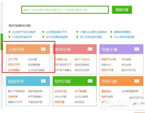The image size is (145, 113).
Task: Choose the 找不到摄像头 problem
Action: (35, 97)
